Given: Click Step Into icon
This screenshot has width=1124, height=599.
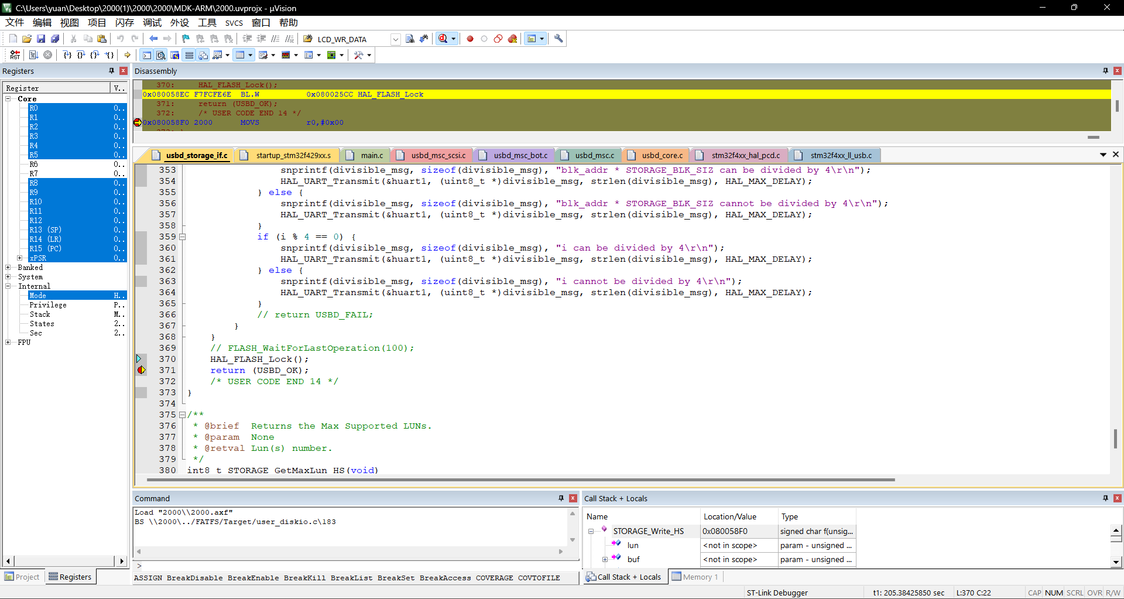Looking at the screenshot, I should click(x=67, y=55).
